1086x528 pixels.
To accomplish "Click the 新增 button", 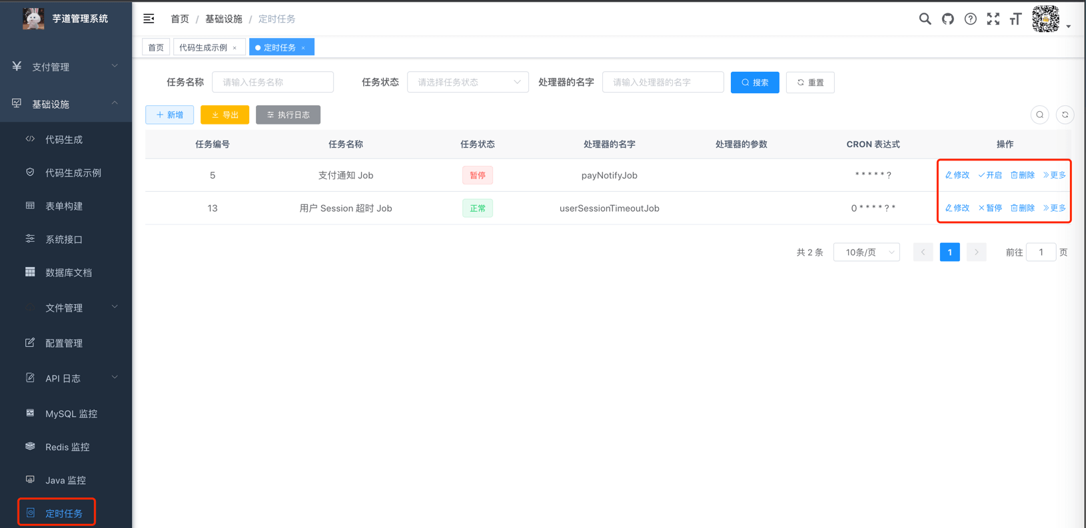I will 169,115.
